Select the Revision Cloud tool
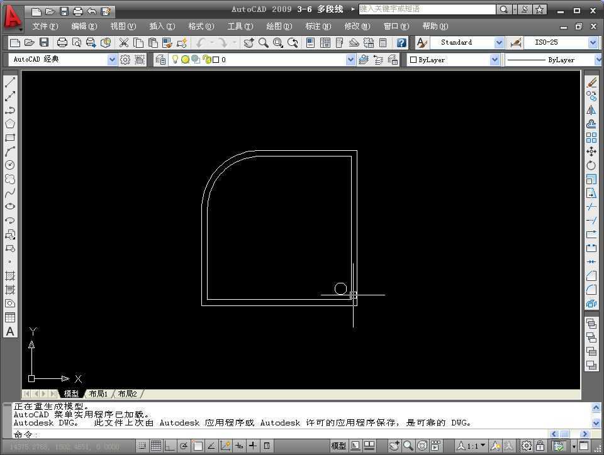Image resolution: width=604 pixels, height=455 pixels. pyautogui.click(x=10, y=179)
